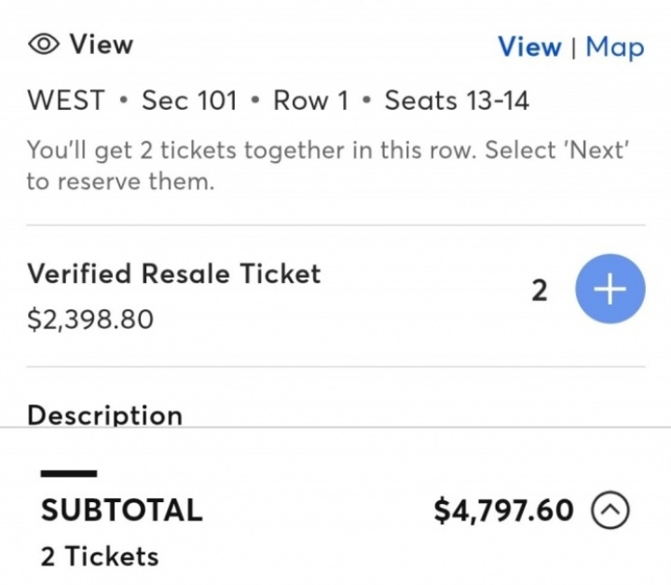
Task: Click the divider line below ticket price
Action: coord(335,366)
